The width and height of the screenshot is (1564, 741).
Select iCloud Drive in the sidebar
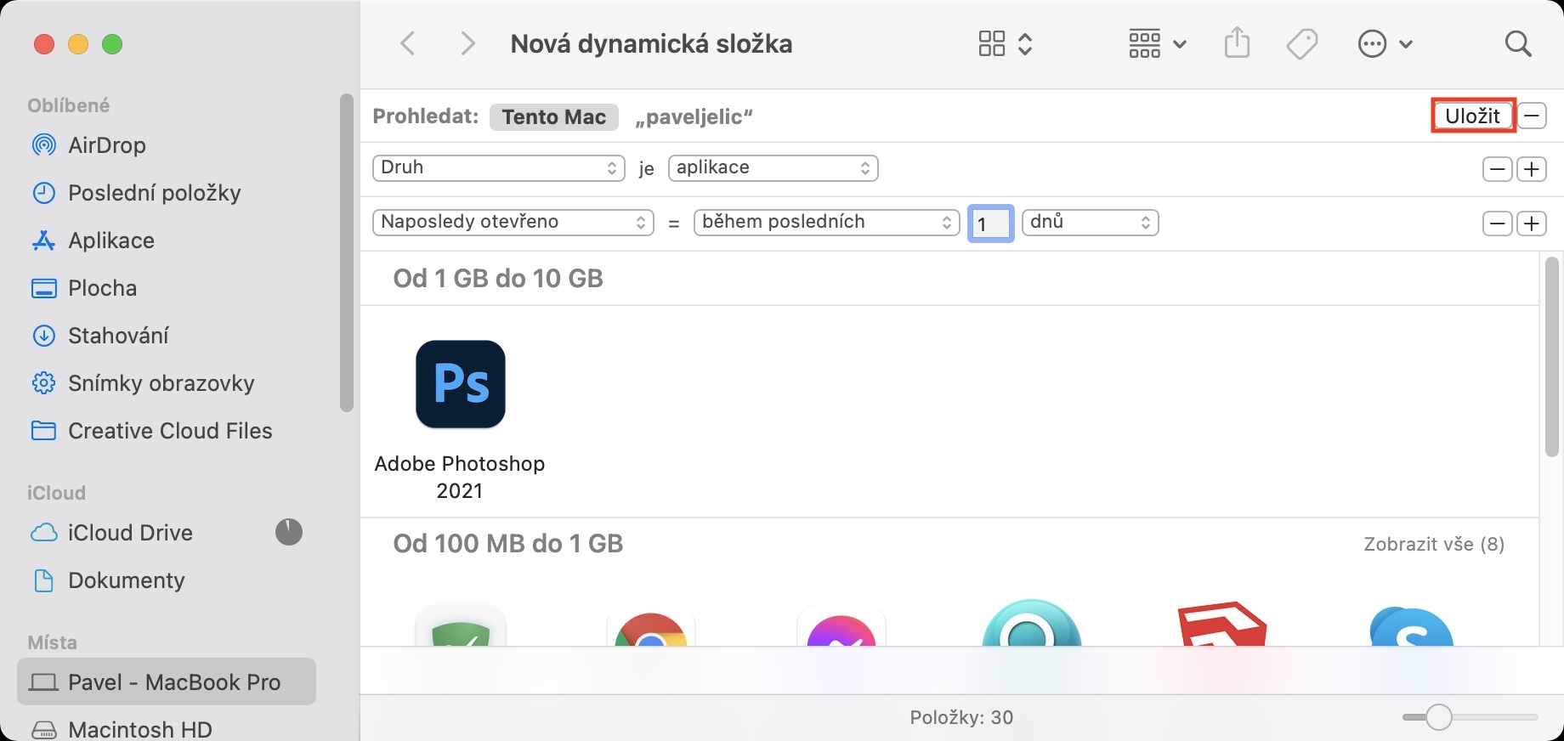tap(130, 533)
